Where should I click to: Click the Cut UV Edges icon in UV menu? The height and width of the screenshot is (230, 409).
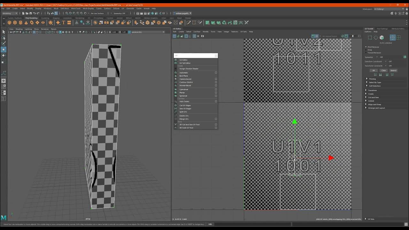[x=175, y=105]
